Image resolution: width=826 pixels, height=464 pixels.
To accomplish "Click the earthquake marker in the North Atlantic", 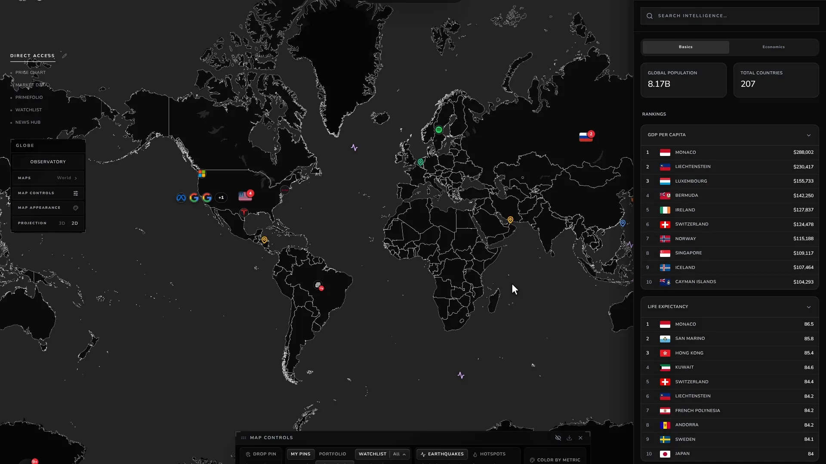I will 354,148.
